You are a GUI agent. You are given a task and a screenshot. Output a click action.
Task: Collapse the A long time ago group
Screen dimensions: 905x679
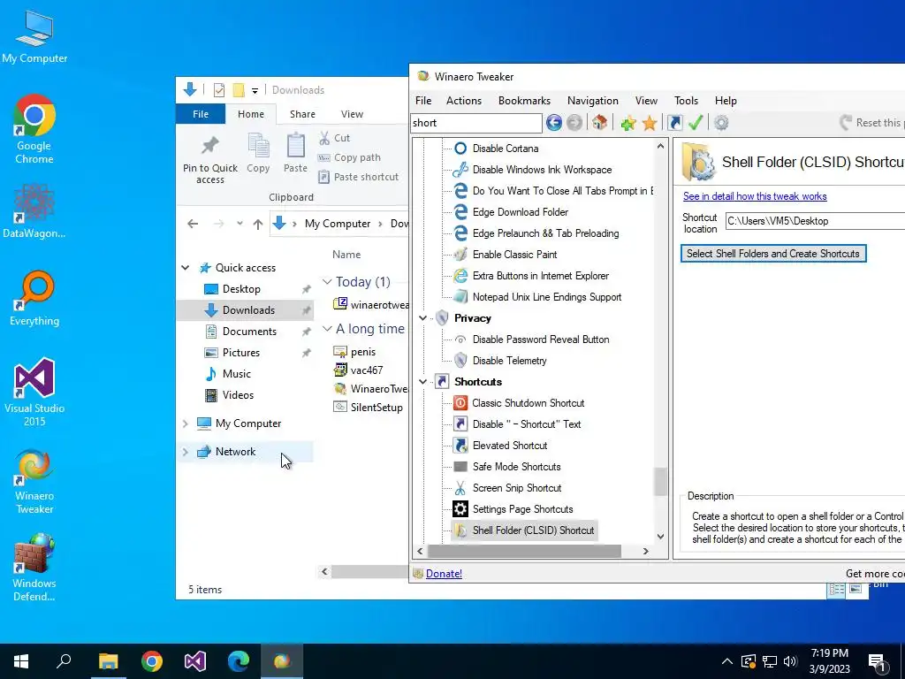tap(327, 329)
